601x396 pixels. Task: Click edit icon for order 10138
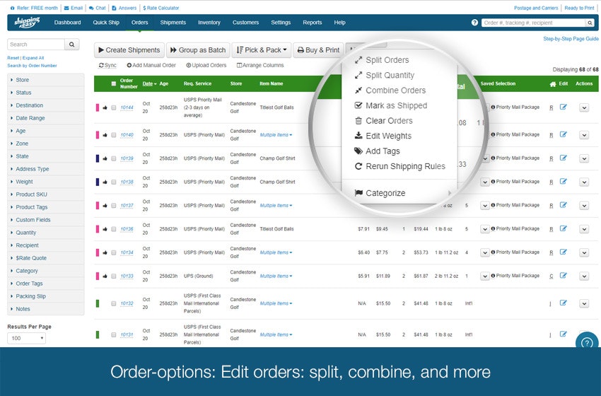(563, 181)
